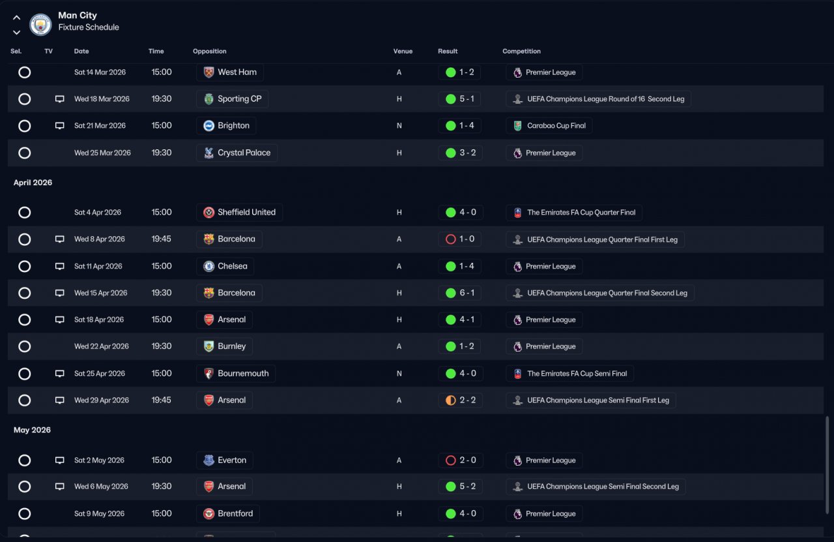The width and height of the screenshot is (834, 542).
Task: Click the FA Cup Semi Final competition icon
Action: 517,374
